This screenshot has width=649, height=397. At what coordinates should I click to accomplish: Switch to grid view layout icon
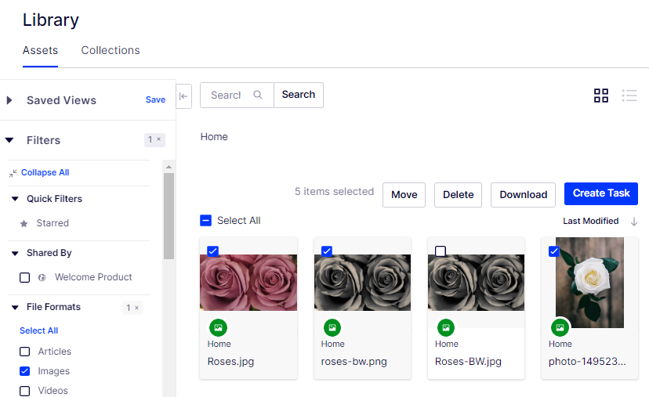[x=601, y=96]
